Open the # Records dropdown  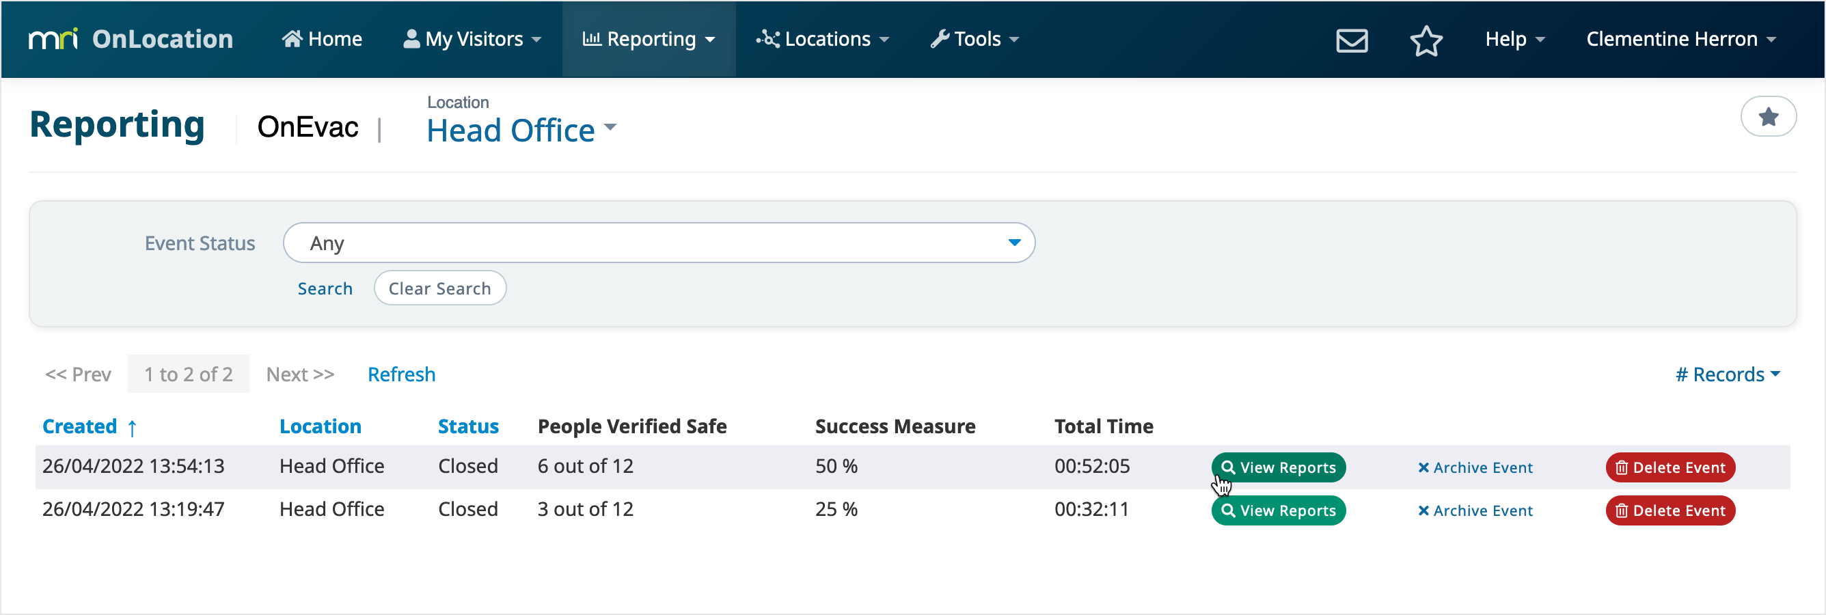coord(1728,374)
